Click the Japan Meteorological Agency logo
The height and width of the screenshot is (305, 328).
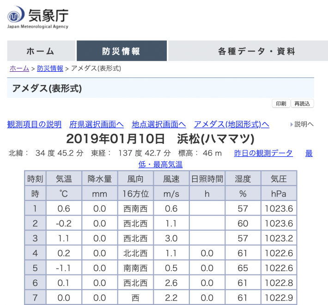38,18
